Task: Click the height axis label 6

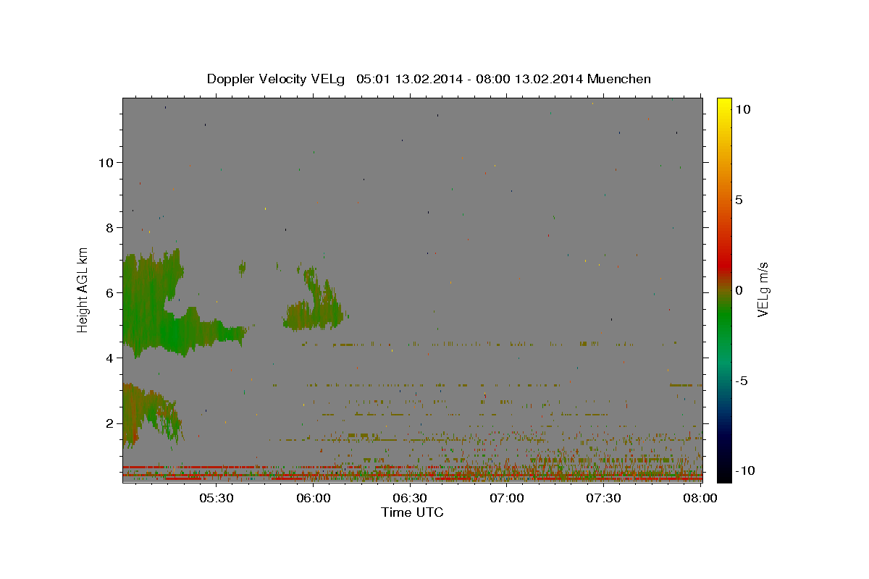Action: tap(110, 292)
